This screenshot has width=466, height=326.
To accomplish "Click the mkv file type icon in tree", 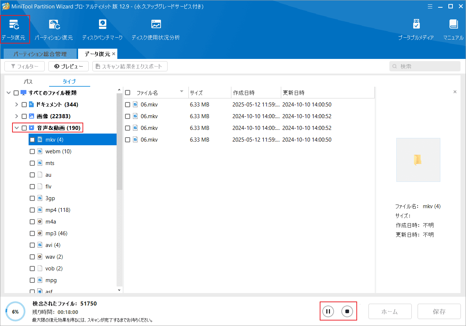I will [40, 140].
